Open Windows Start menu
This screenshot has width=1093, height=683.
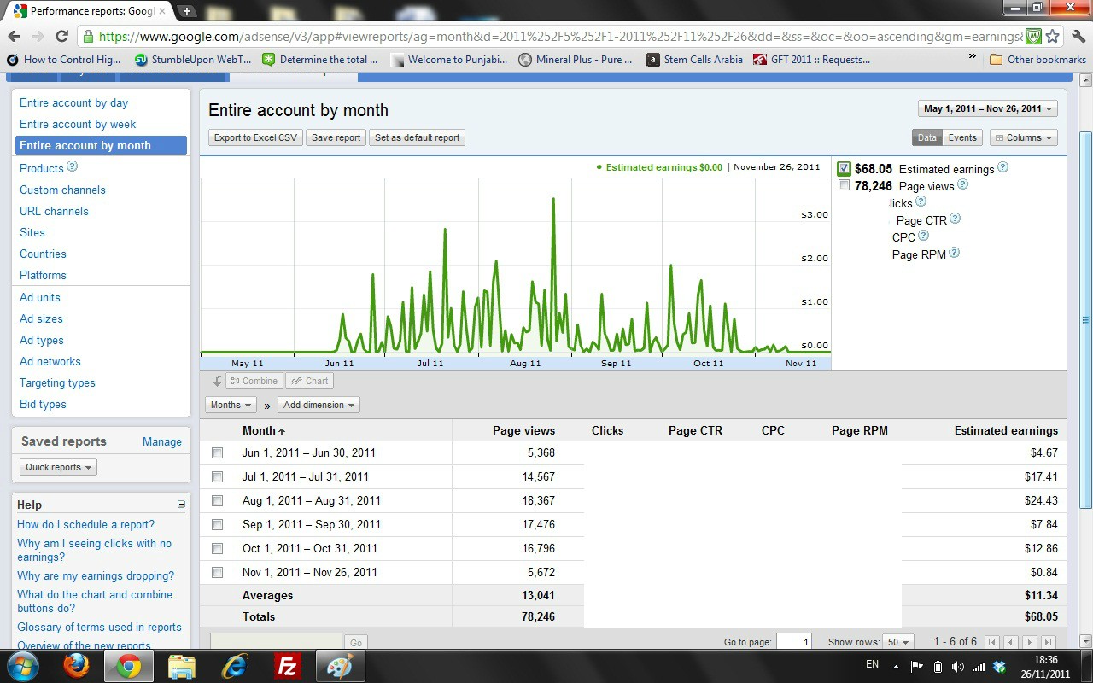[24, 666]
